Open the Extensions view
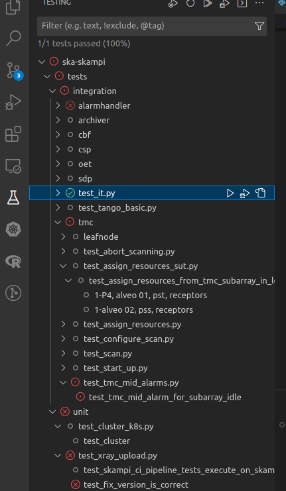 pos(13,134)
